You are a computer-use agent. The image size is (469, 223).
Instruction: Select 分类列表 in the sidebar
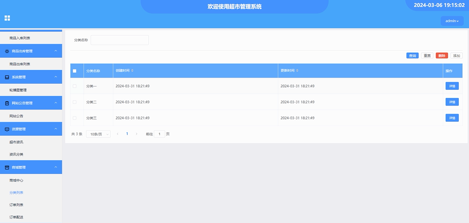(16, 192)
